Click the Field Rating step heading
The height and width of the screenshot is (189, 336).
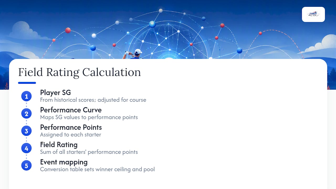(59, 145)
